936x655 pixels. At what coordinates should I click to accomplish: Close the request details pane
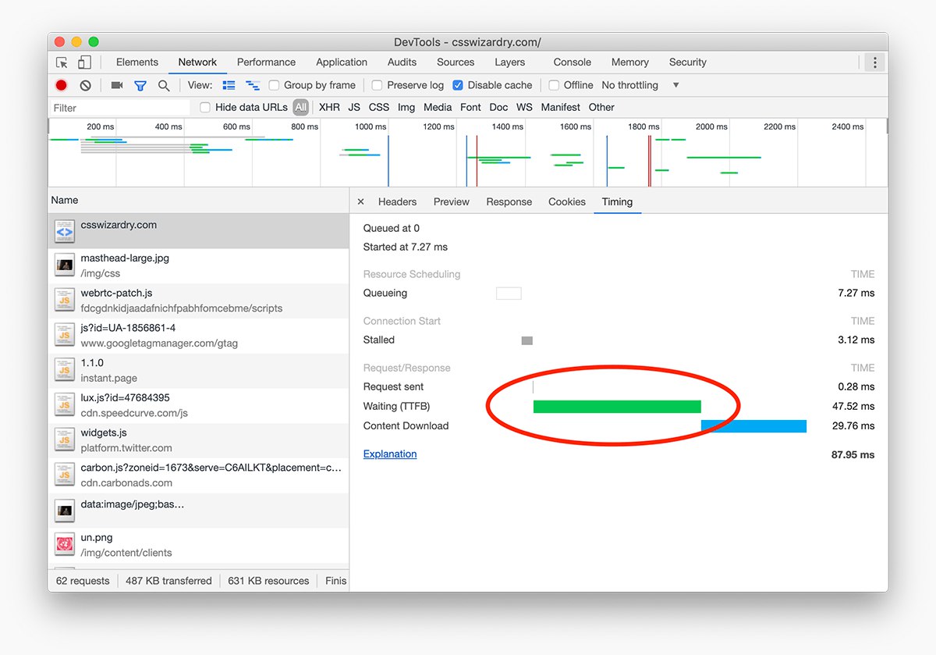360,201
